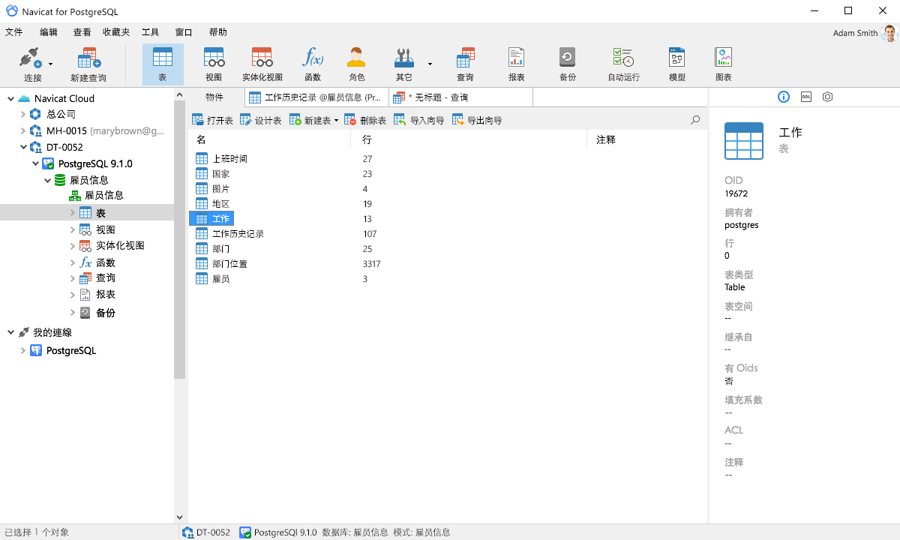The height and width of the screenshot is (540, 900).
Task: Open the 连接 dropdown arrow
Action: [51, 64]
